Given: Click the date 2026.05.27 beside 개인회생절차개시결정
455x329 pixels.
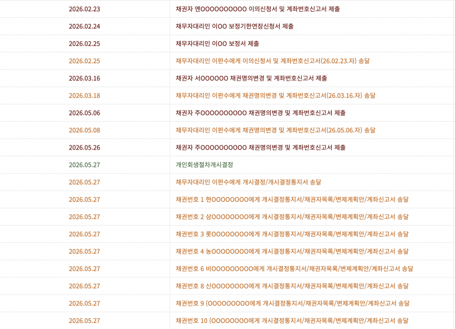Looking at the screenshot, I should 84,165.
